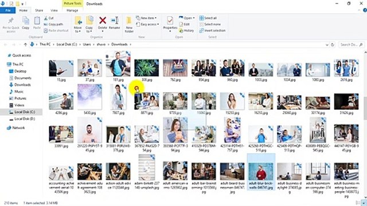Expand the New item dropdown
Screen dimensions: 367x206
click(146, 18)
